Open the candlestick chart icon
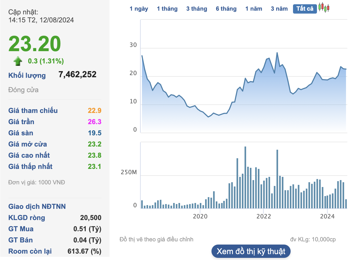The width and height of the screenshot is (350, 260). point(324,7)
